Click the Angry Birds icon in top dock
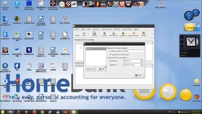This screenshot has width=202, height=114. pyautogui.click(x=110, y=4)
